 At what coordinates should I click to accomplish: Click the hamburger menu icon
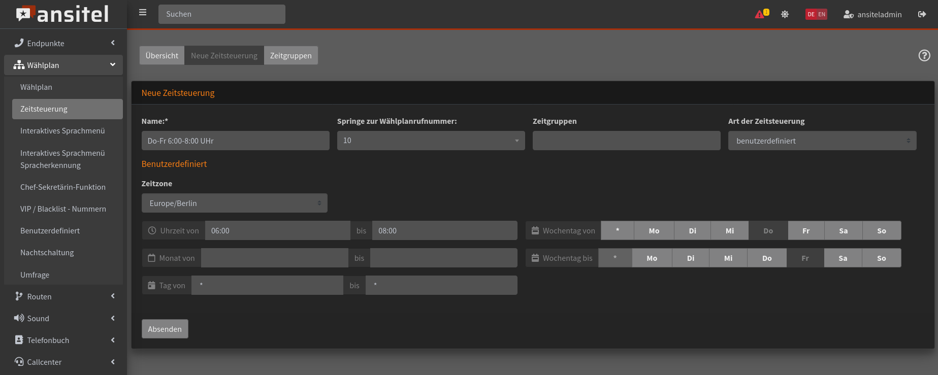(143, 13)
